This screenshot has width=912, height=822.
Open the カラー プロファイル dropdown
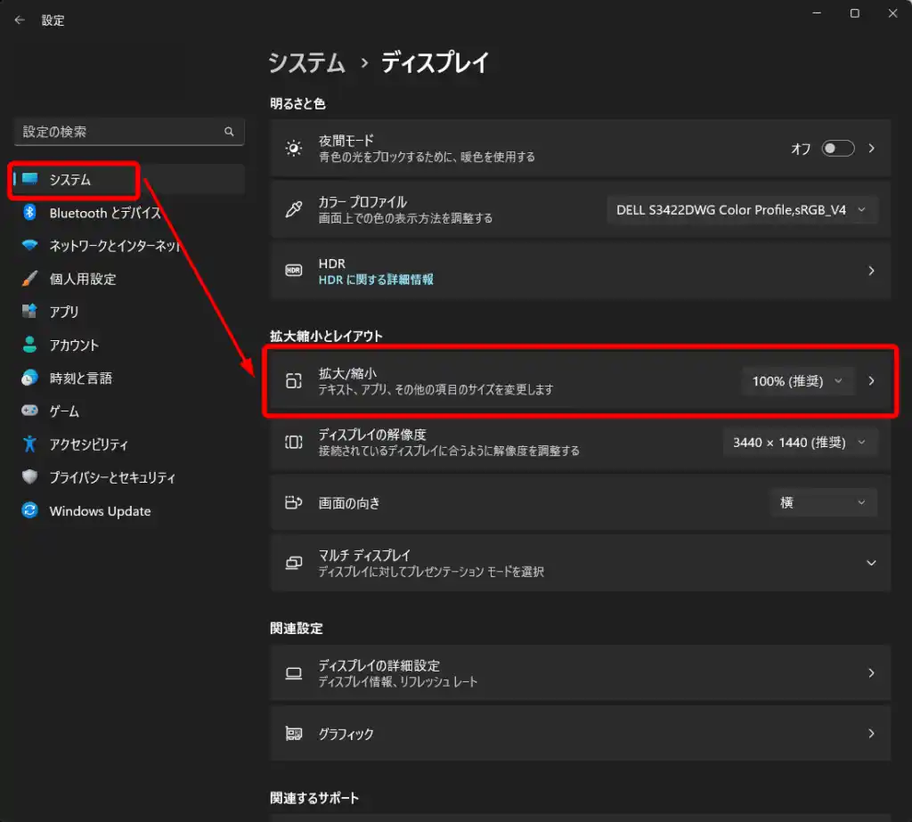click(741, 210)
